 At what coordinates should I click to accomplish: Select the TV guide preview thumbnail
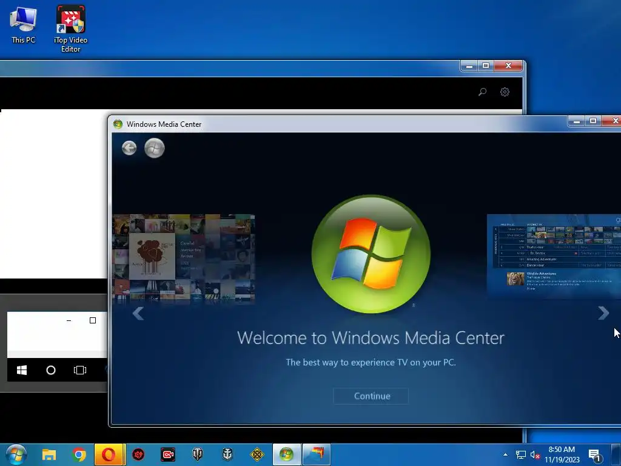pyautogui.click(x=554, y=255)
